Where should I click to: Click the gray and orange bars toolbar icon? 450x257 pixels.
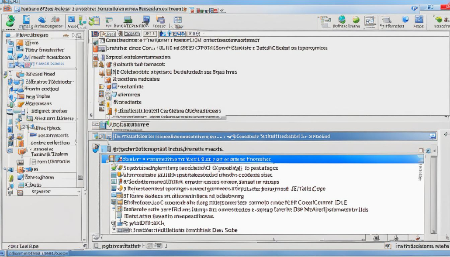[55, 20]
